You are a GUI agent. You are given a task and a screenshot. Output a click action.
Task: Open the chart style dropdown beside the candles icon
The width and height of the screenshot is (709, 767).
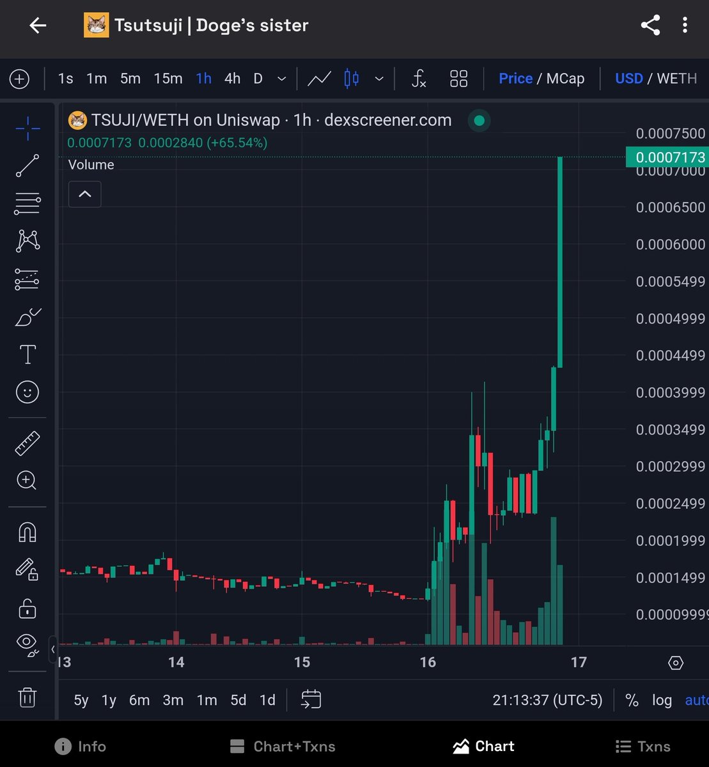click(x=379, y=79)
